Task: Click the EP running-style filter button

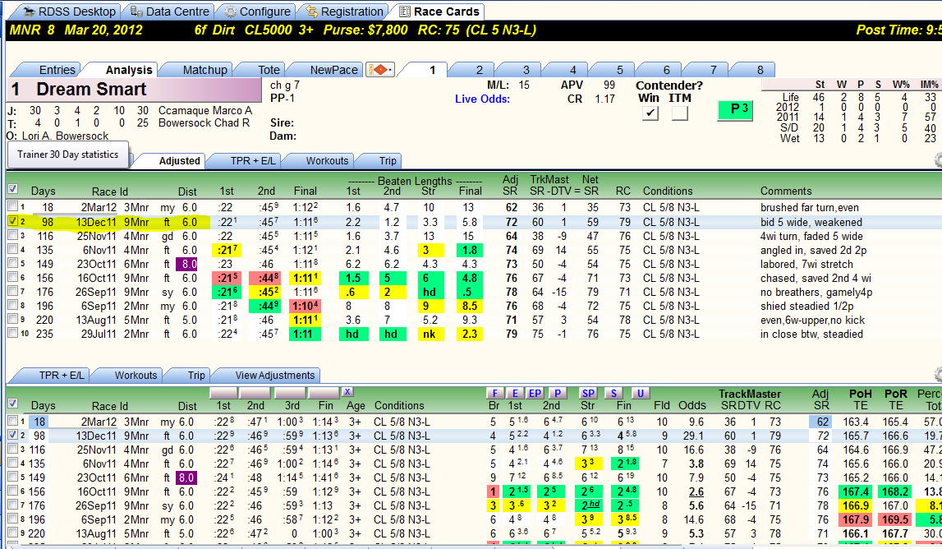Action: [535, 394]
